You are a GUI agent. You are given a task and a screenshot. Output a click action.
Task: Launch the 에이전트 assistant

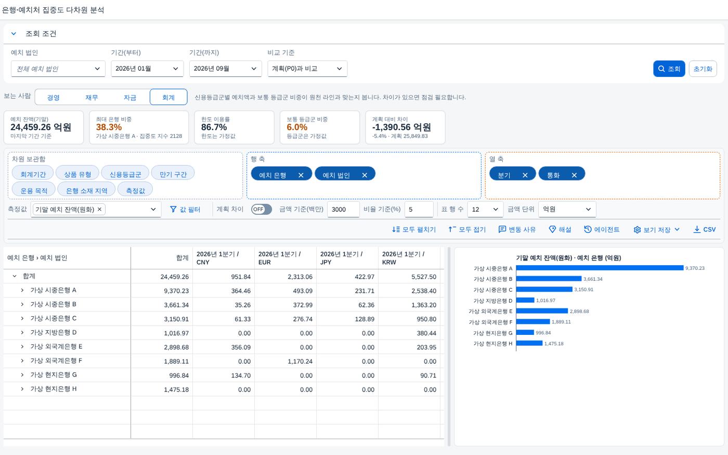[602, 229]
